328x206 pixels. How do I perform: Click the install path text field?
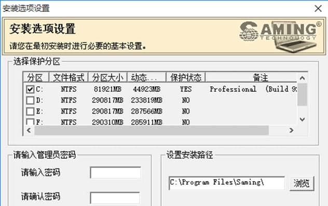pyautogui.click(x=227, y=183)
